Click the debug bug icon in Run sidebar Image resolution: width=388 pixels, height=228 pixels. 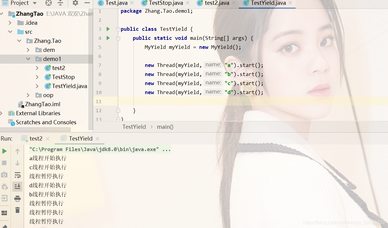tap(4, 186)
